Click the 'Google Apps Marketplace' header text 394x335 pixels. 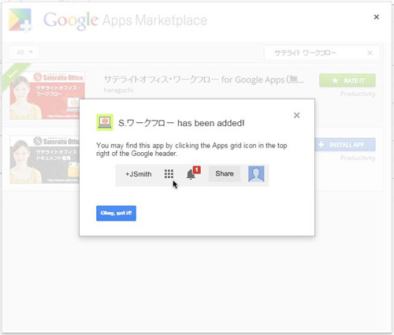[125, 20]
